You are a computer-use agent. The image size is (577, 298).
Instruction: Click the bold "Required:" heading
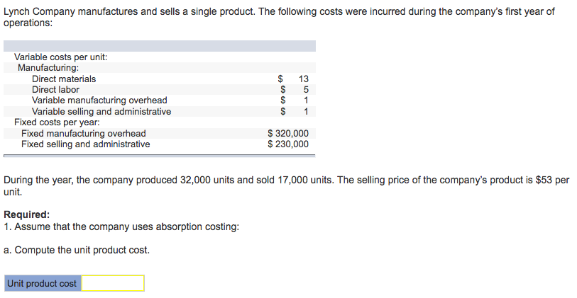pyautogui.click(x=27, y=214)
